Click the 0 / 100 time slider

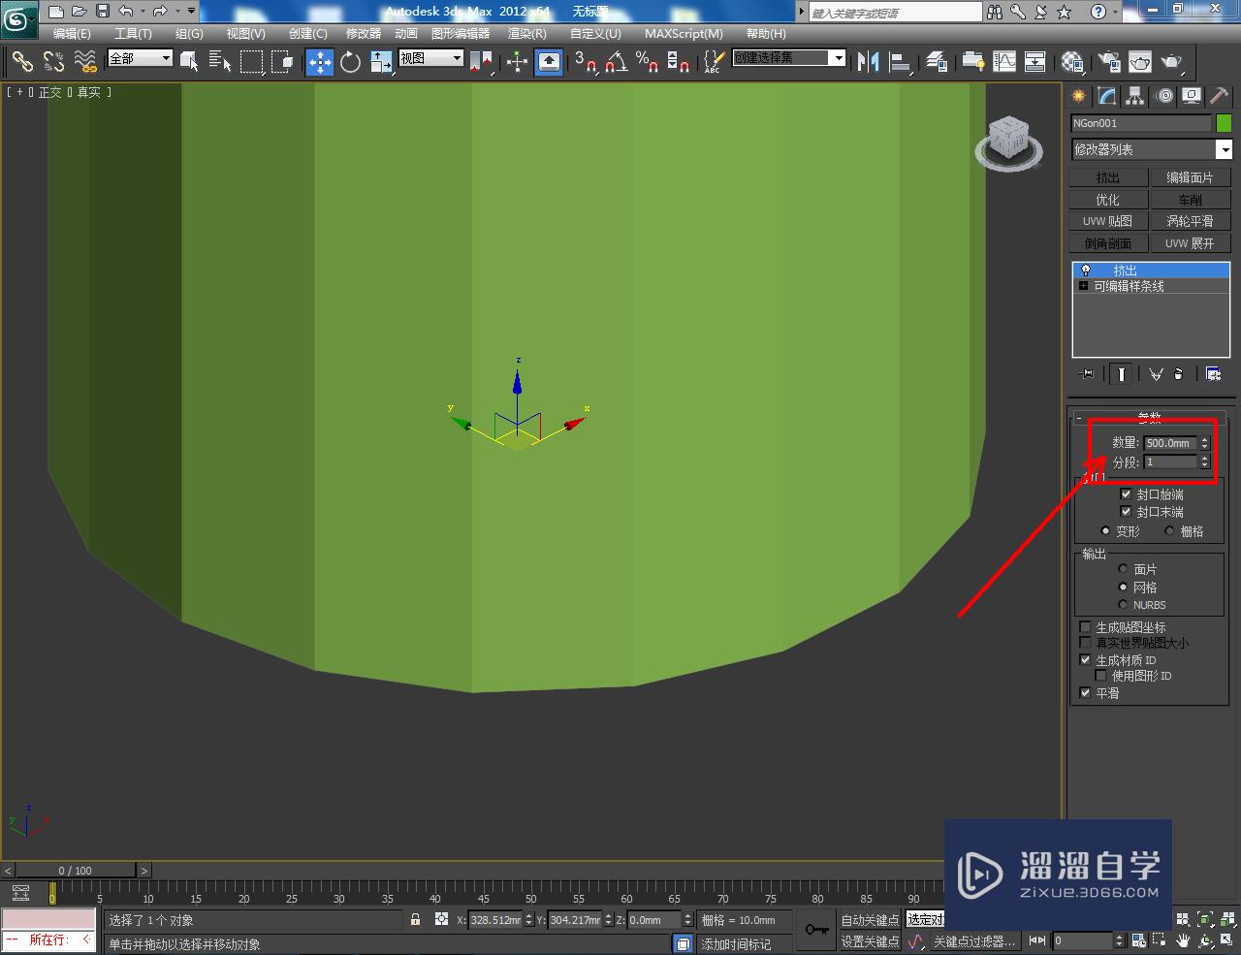point(76,871)
